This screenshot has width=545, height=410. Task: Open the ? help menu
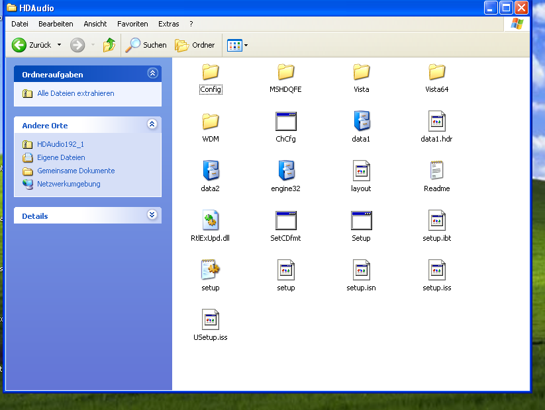point(191,24)
